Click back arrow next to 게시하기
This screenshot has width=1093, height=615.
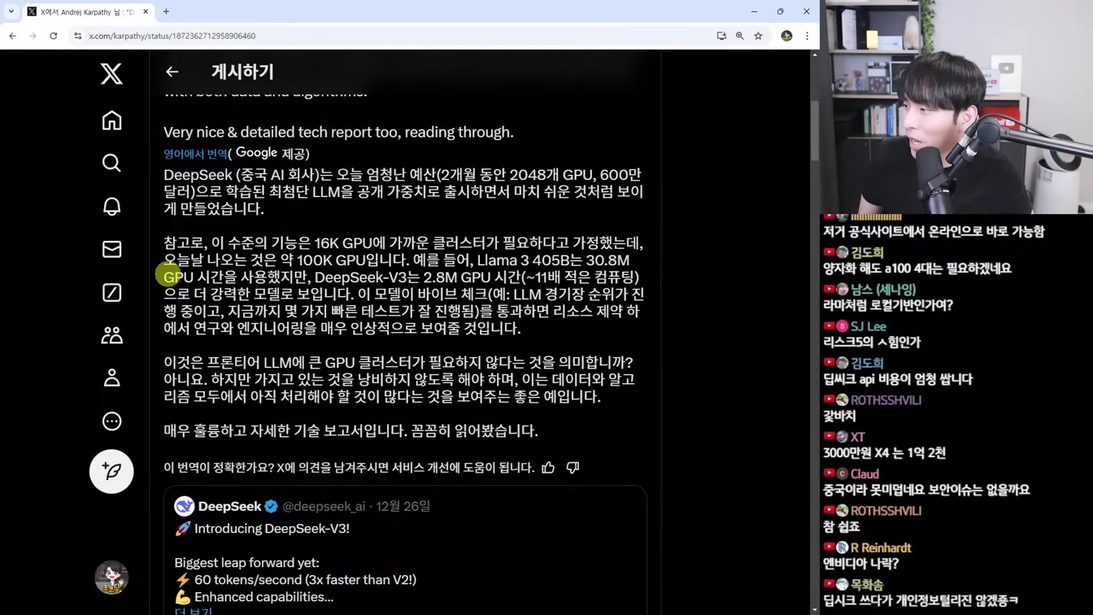click(172, 72)
